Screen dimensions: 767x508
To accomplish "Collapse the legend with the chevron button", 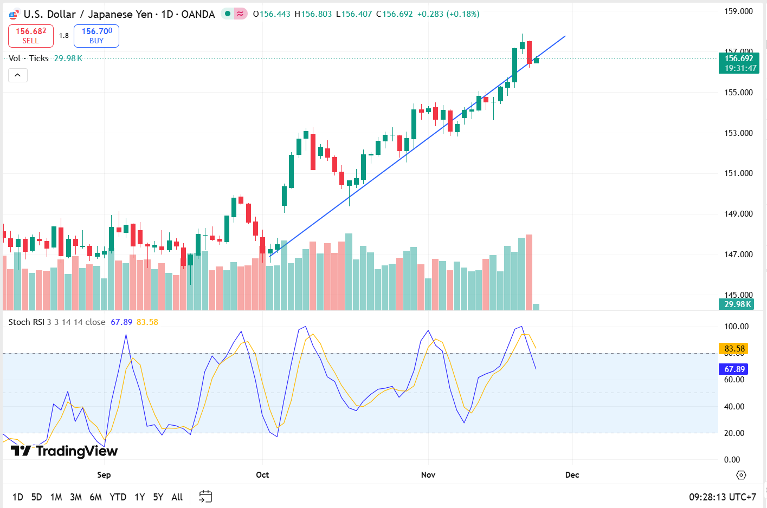I will [x=17, y=75].
